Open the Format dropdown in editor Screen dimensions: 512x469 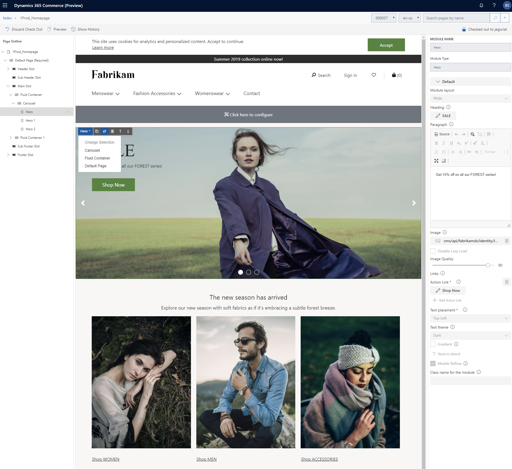point(495,152)
